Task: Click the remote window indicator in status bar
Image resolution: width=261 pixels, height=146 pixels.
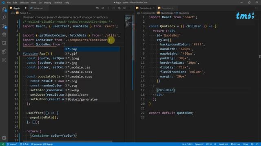Action: click(3, 144)
